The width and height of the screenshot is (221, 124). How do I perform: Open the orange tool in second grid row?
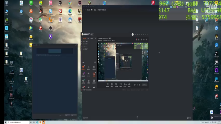click(94, 74)
